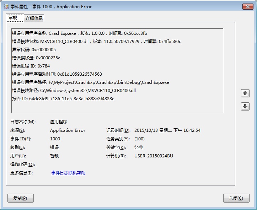The height and width of the screenshot is (210, 257).
Task: Click the logged time 2015/10/13 value
Action: point(167,130)
